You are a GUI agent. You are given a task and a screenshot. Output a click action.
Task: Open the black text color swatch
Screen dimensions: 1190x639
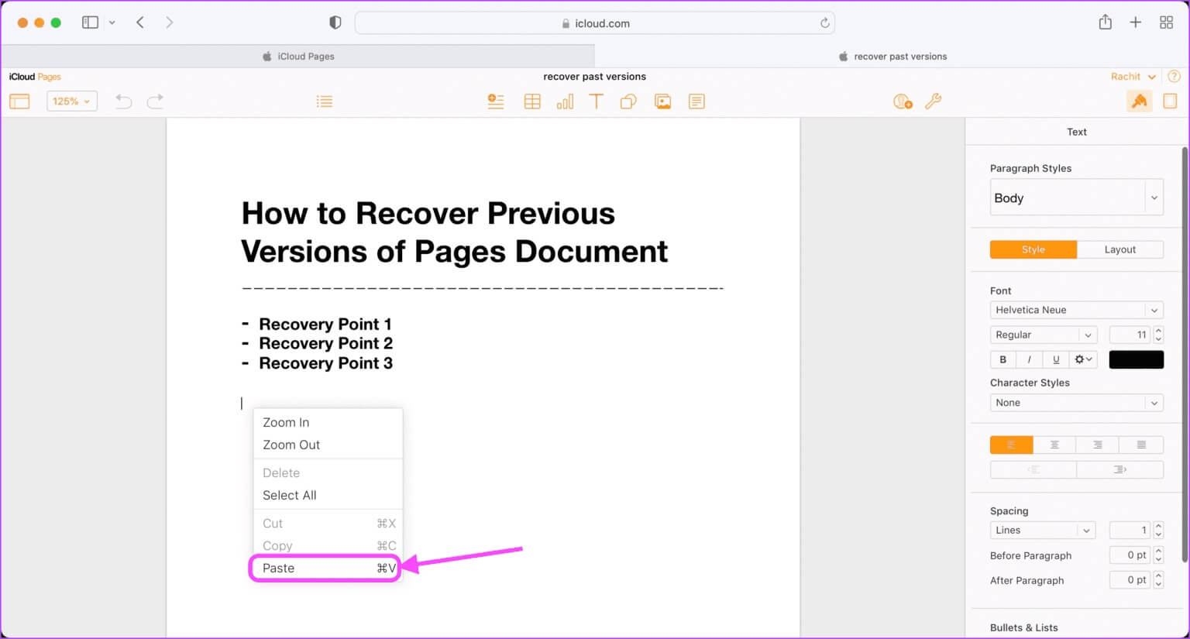(x=1137, y=359)
